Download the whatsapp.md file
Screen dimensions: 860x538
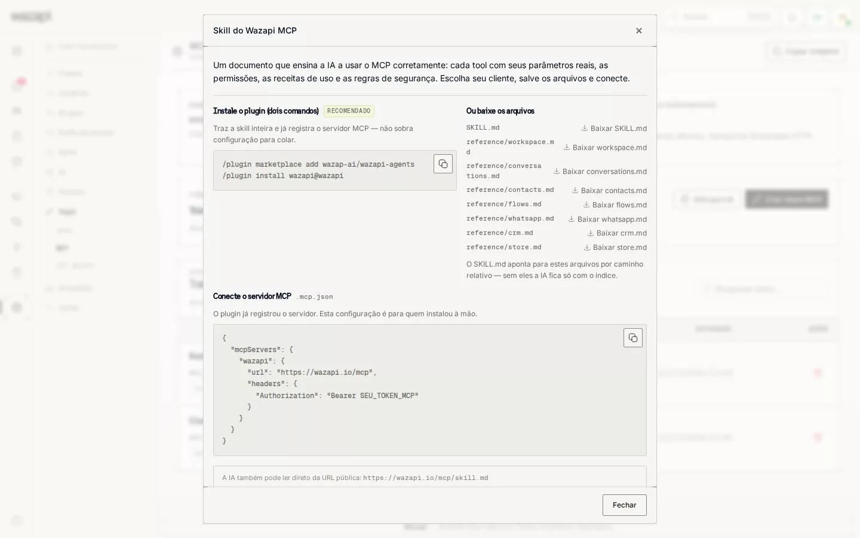[607, 219]
